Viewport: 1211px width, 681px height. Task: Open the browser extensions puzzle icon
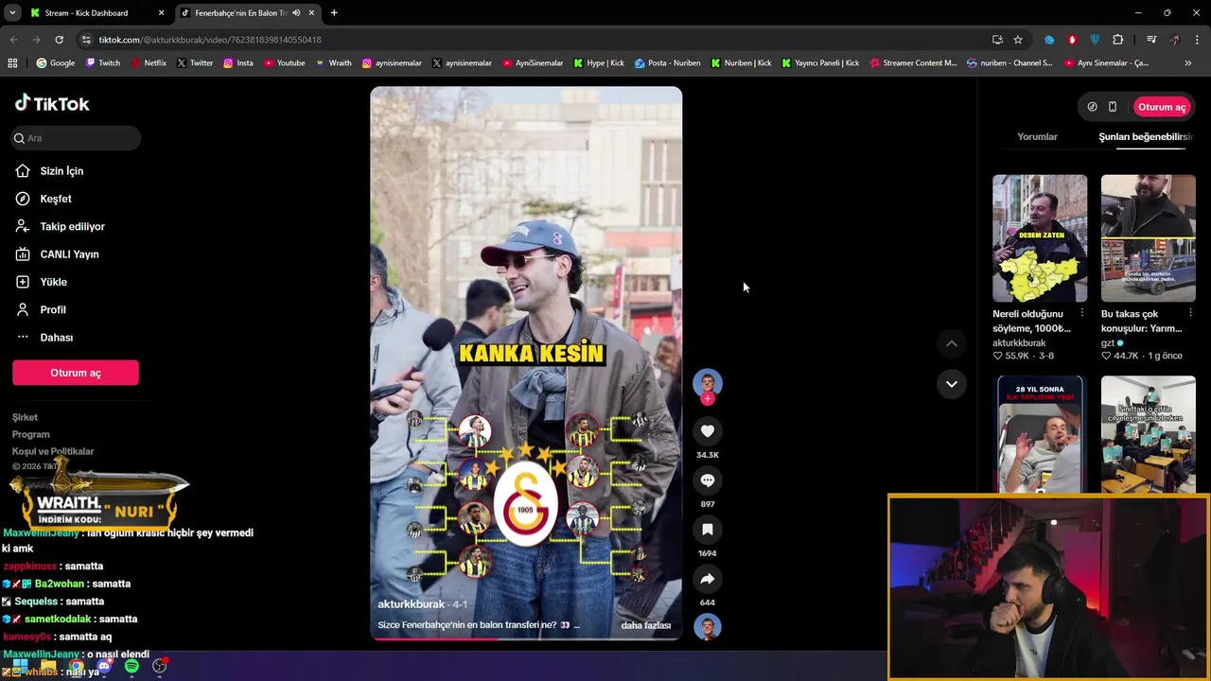pyautogui.click(x=1117, y=40)
